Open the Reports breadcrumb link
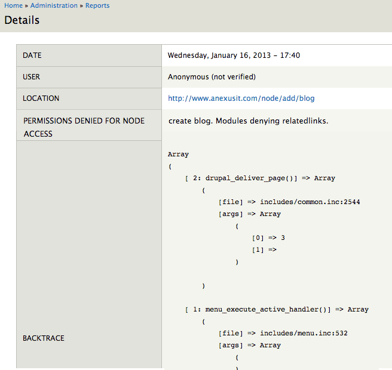 click(x=97, y=5)
